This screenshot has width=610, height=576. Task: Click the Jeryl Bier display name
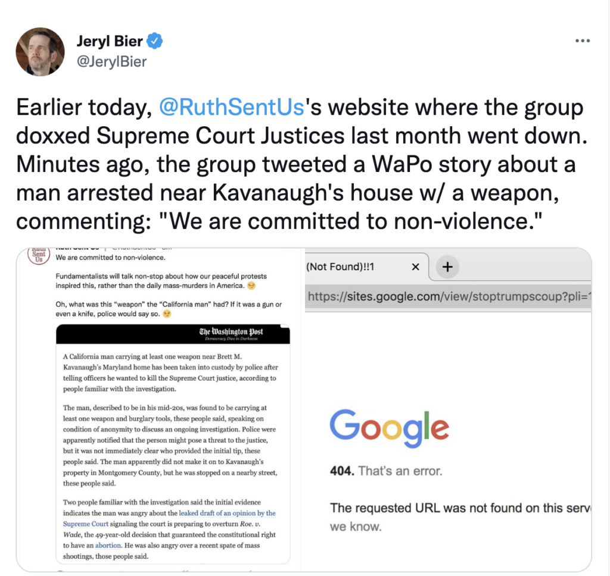tap(110, 42)
